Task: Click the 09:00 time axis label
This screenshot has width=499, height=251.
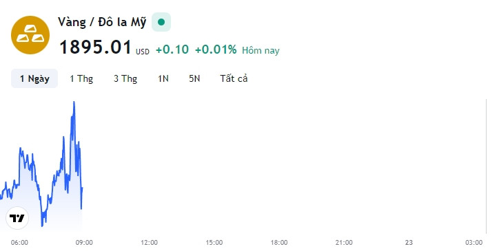Action: 84,243
